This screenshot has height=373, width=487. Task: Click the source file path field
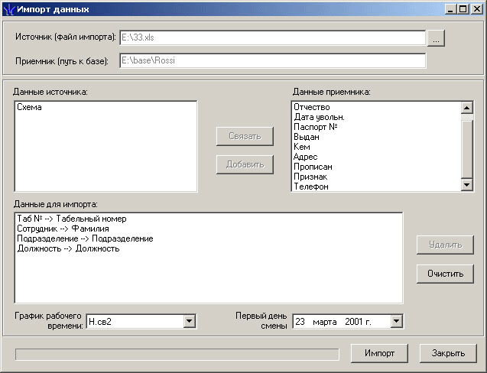pos(272,38)
